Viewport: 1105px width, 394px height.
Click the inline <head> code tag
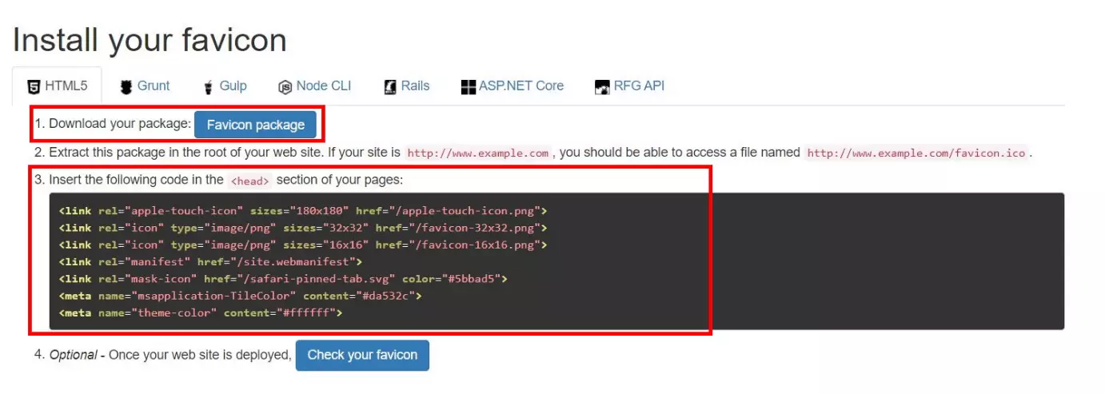point(249,181)
